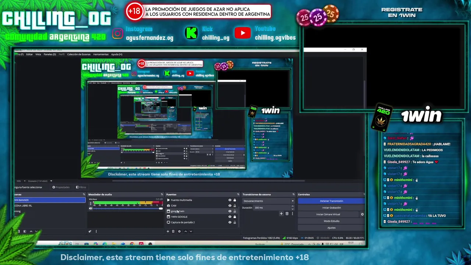Open the Ayuda (H) menu
Screen dimensions: 471x265
(x=117, y=54)
